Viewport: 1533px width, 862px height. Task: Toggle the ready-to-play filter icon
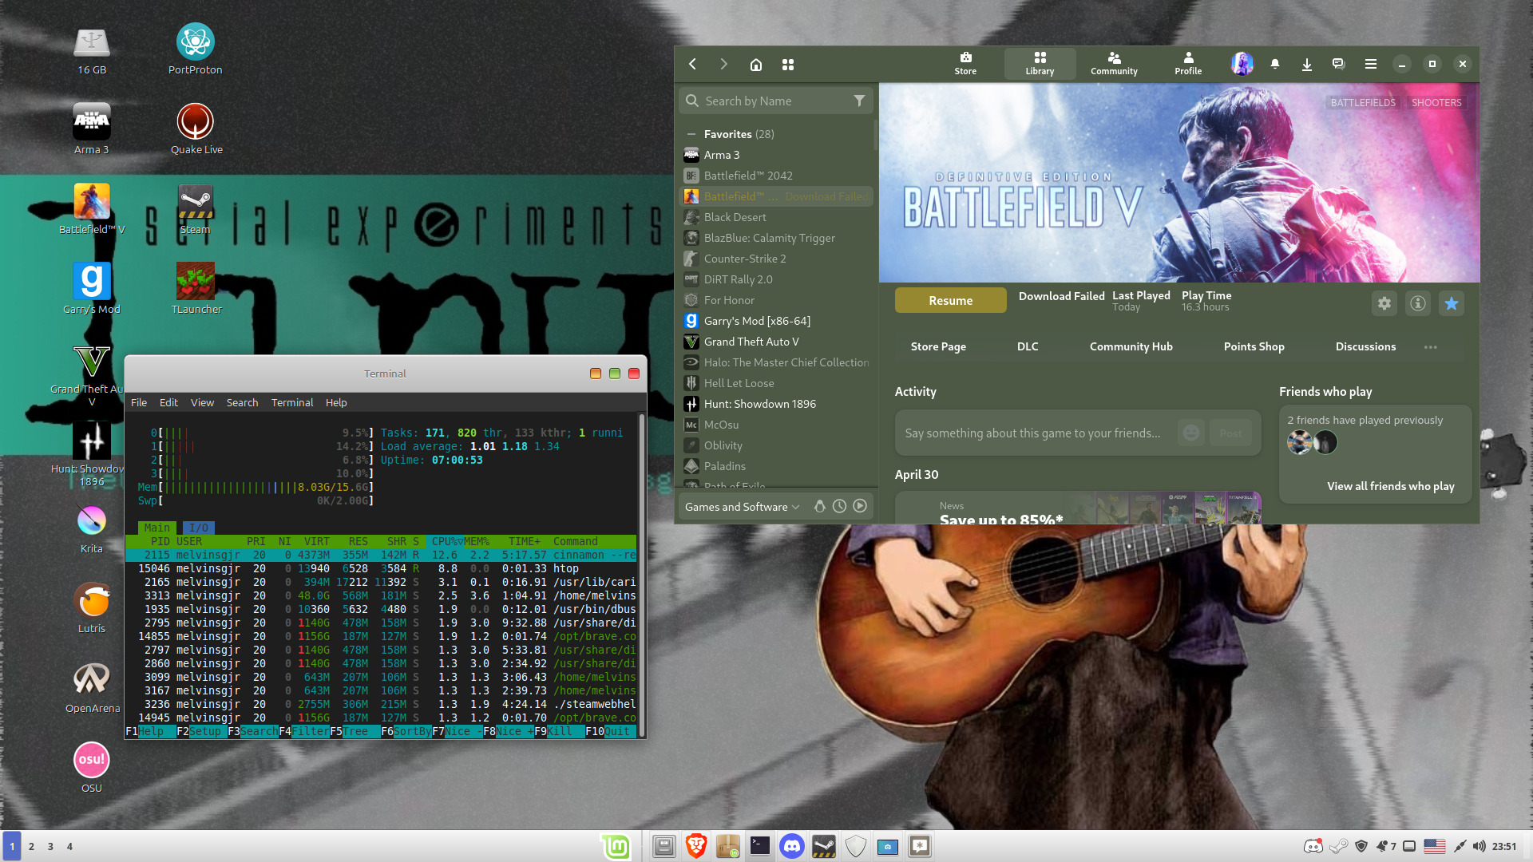pyautogui.click(x=860, y=506)
